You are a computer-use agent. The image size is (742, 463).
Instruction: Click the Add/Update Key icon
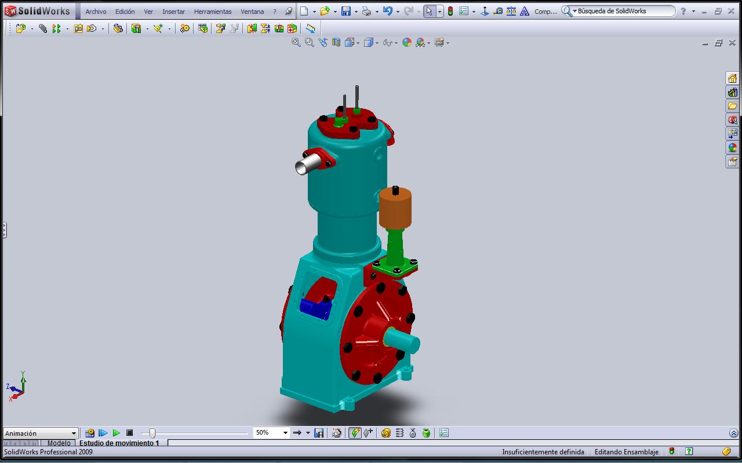coord(368,433)
